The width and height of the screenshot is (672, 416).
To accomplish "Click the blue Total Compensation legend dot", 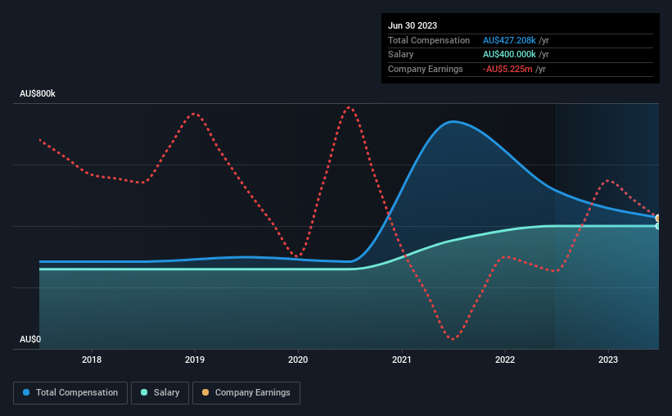I will click(x=26, y=392).
